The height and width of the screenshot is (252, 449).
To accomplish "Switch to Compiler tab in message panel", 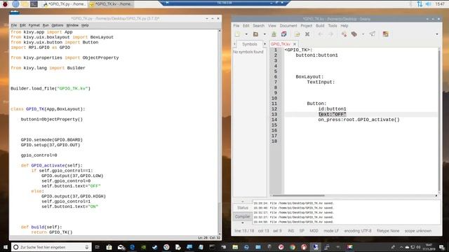I will [x=243, y=216].
